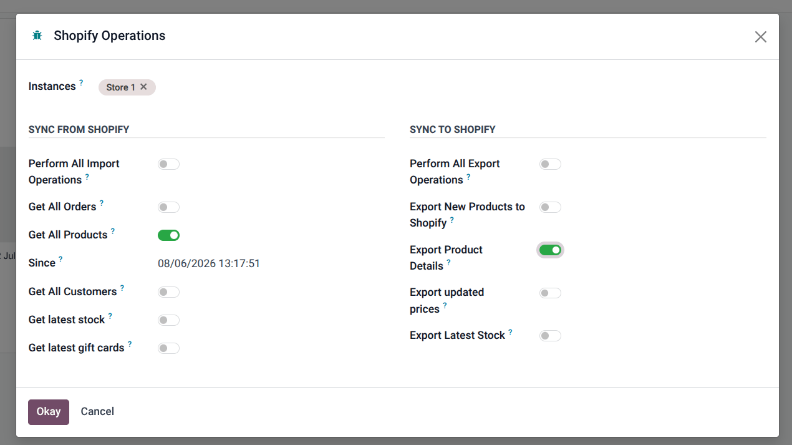
Task: Cancel the Shopify Operations dialog
Action: coord(97,412)
